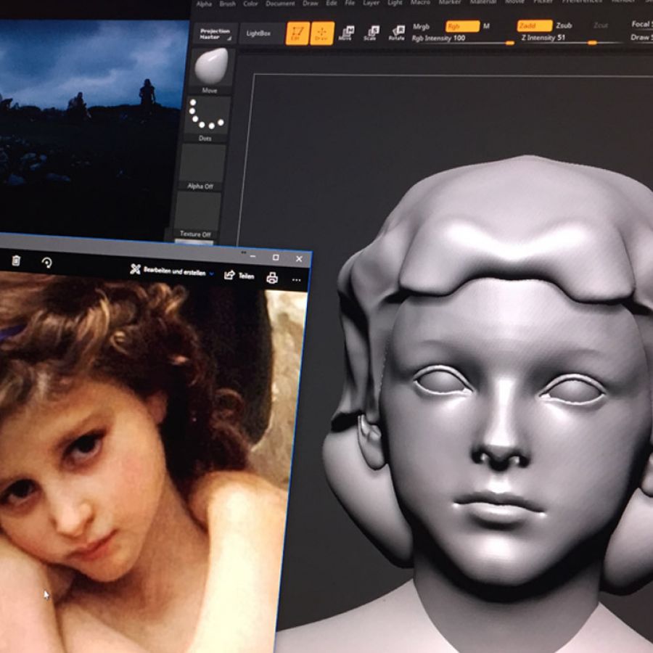Toggle the Rgb color mode
Image resolution: width=653 pixels, height=653 pixels.
(461, 26)
